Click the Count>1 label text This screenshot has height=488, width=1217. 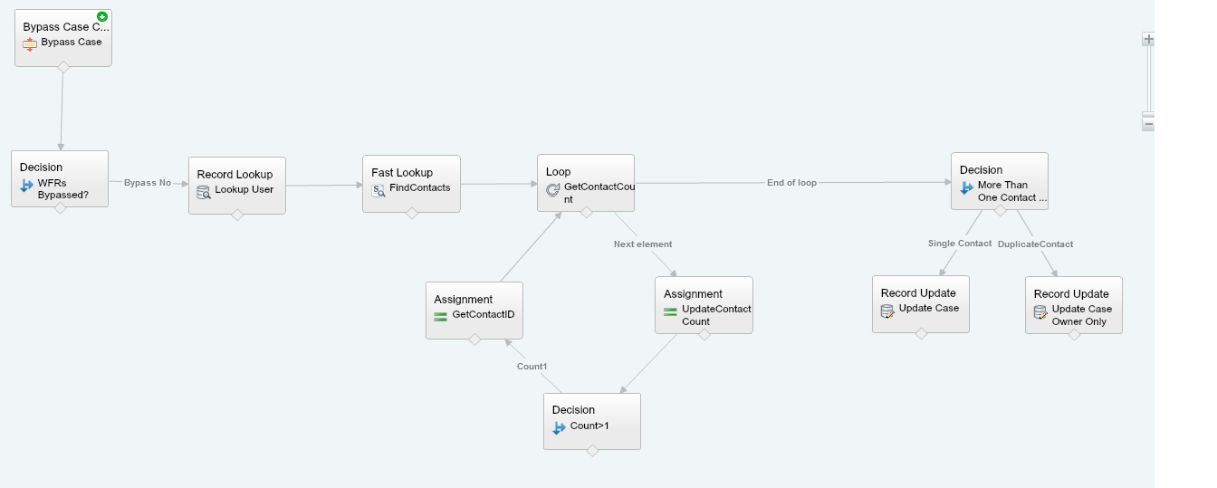(589, 426)
